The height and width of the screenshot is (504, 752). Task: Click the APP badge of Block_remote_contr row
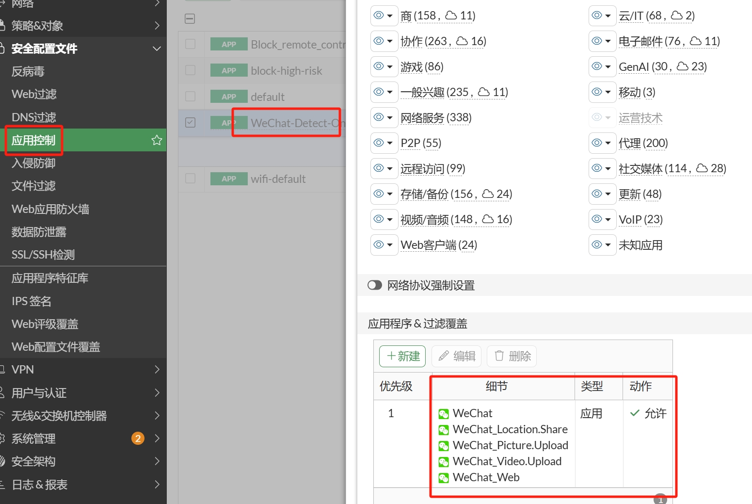(x=229, y=44)
